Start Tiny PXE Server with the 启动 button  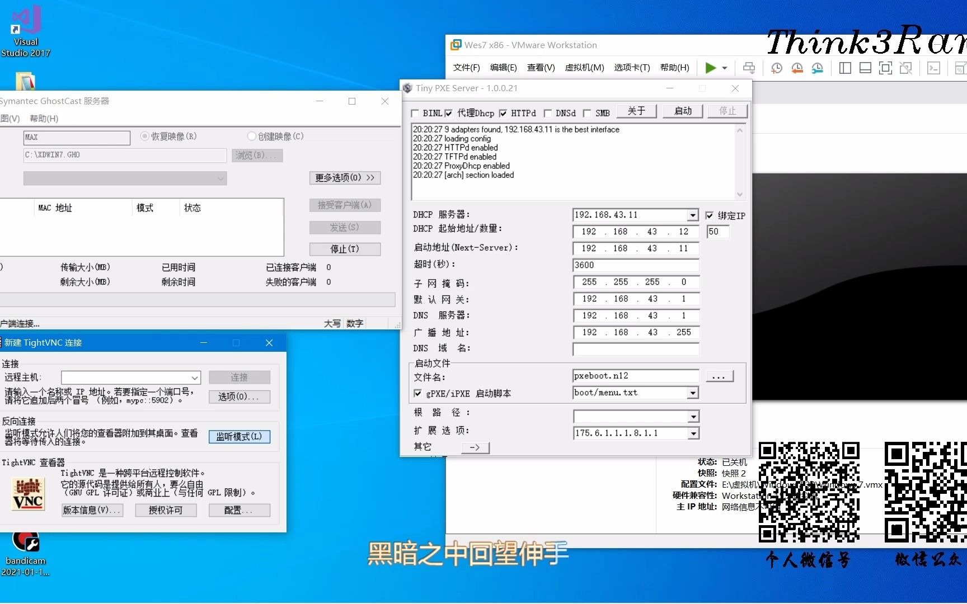coord(682,111)
